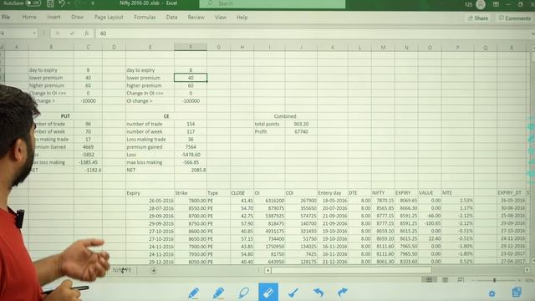Open the Formulas tab

tap(145, 17)
